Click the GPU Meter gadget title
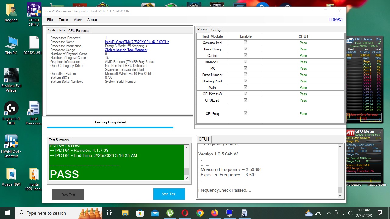The width and height of the screenshot is (390, 219). click(x=365, y=131)
